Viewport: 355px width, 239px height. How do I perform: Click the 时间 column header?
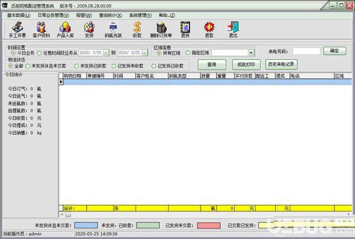[x=124, y=76]
